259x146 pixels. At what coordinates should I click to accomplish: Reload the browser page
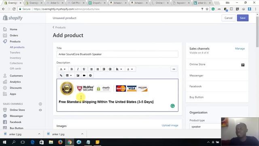coord(14,9)
